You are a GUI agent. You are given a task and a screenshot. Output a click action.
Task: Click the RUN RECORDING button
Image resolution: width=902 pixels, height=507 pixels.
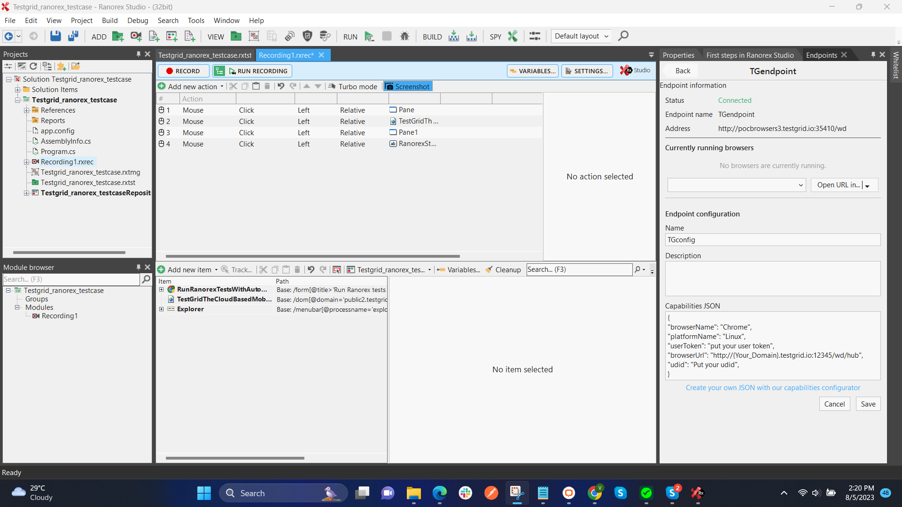(x=259, y=71)
